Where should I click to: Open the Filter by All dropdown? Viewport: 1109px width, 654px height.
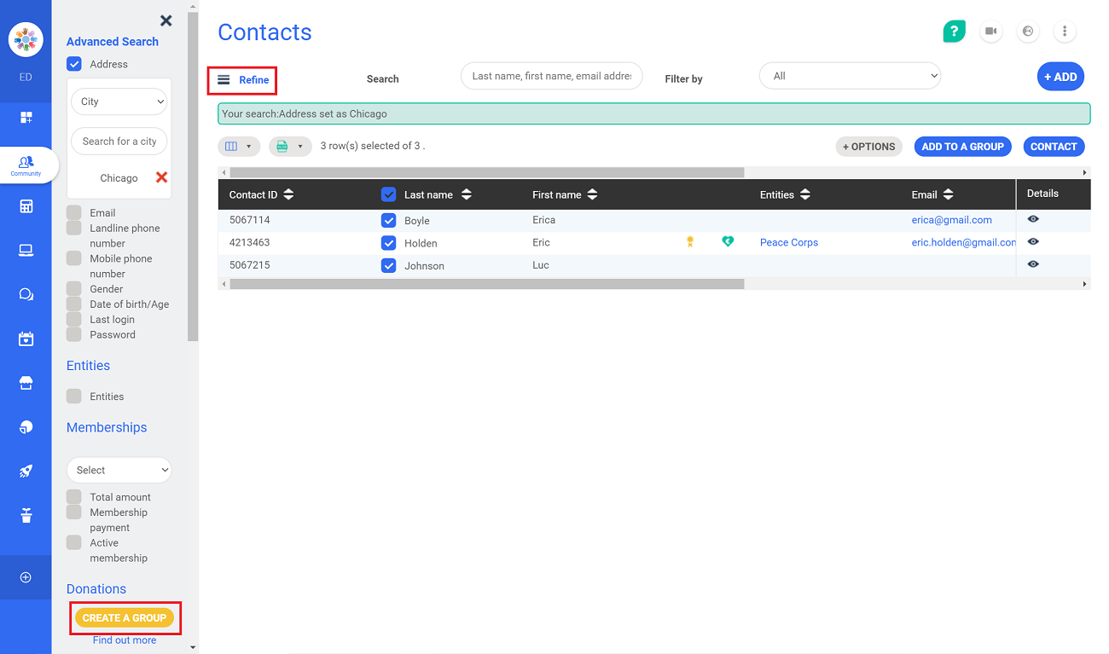click(850, 76)
